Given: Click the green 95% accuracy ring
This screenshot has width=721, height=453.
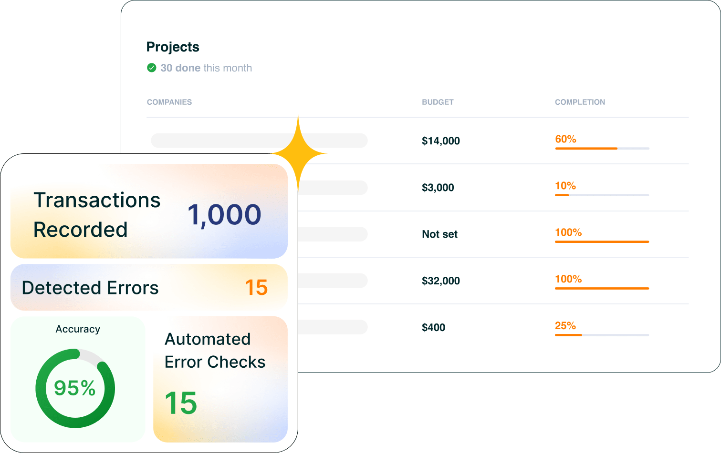Looking at the screenshot, I should [x=75, y=388].
